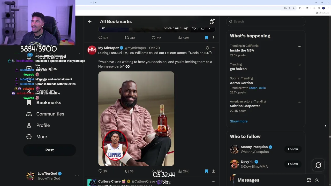This screenshot has width=331, height=186.
Task: Open the Aaron Gordon trend
Action: tap(241, 83)
